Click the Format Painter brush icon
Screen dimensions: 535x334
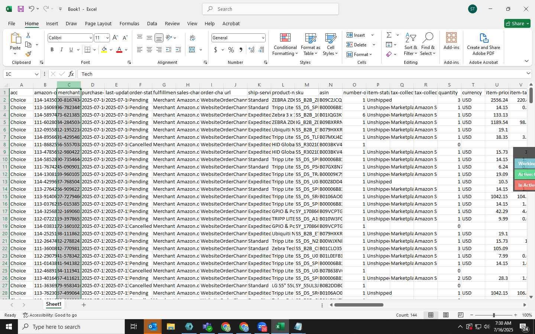(x=28, y=54)
